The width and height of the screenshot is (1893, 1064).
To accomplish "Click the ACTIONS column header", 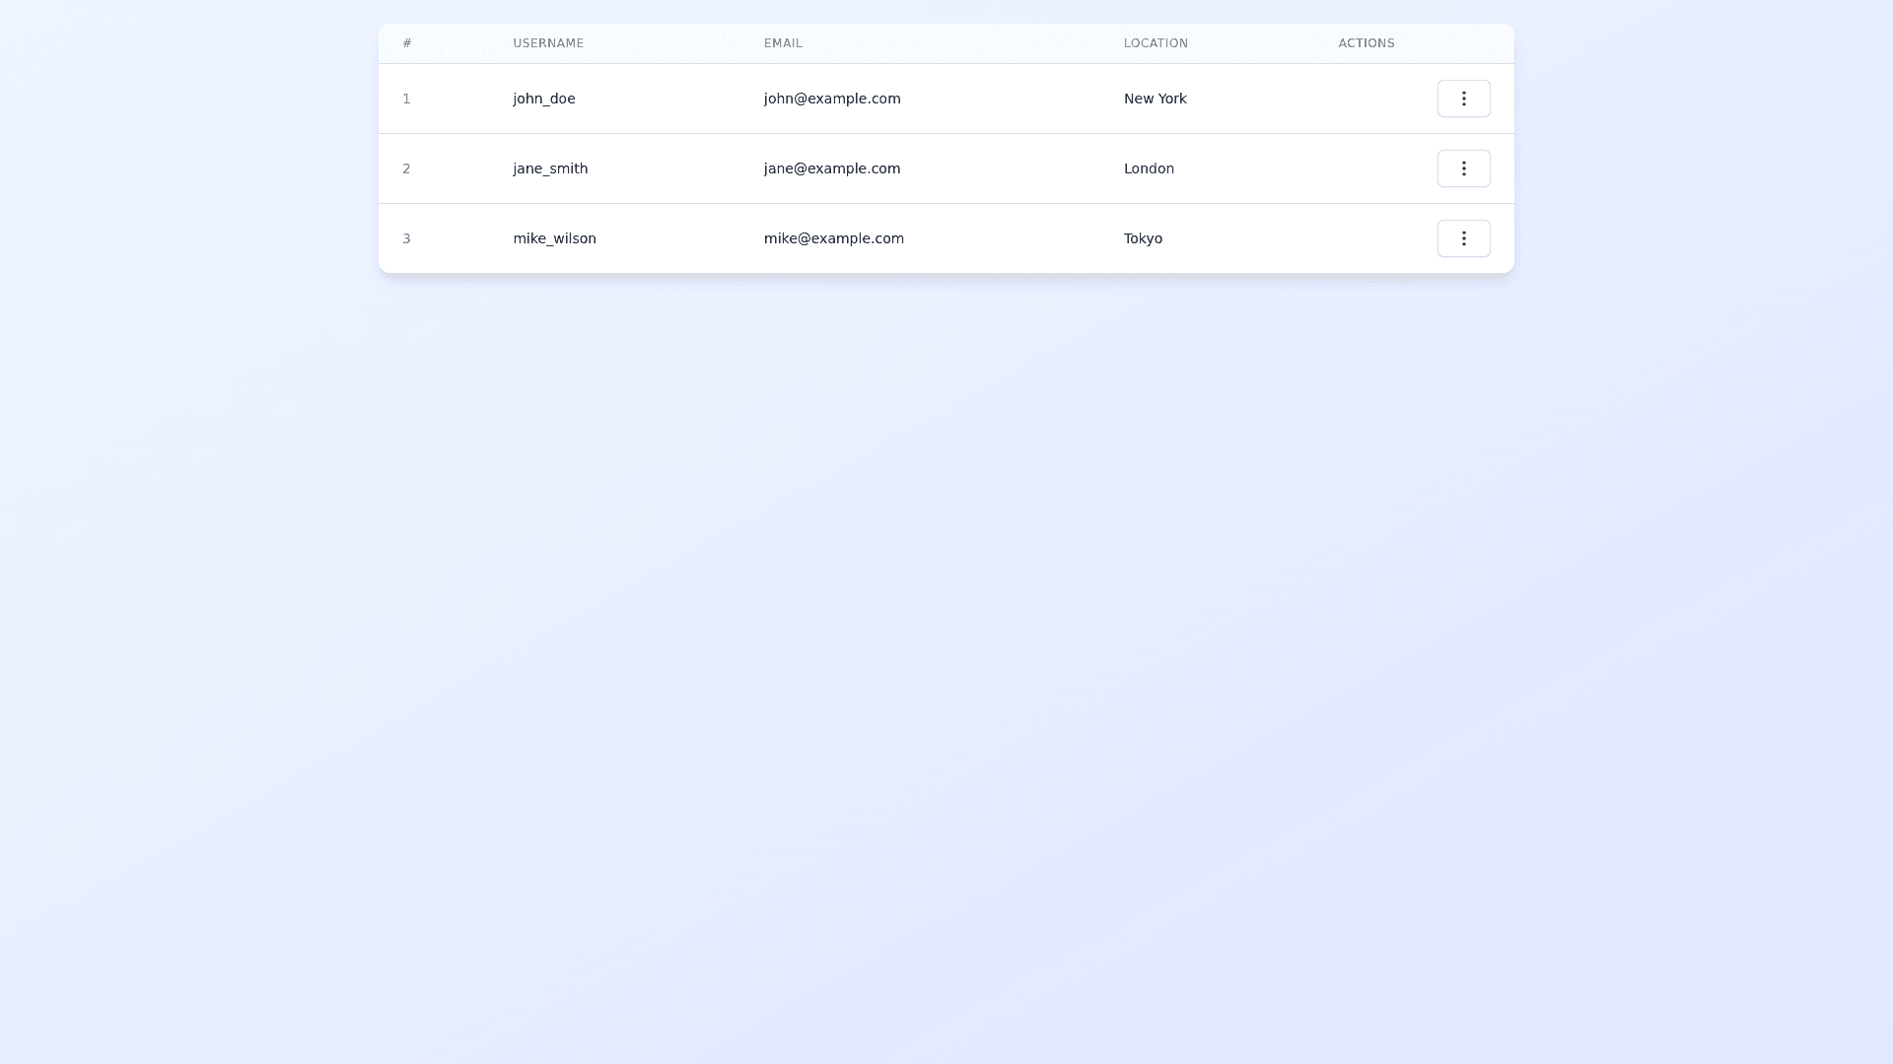I will (x=1366, y=43).
